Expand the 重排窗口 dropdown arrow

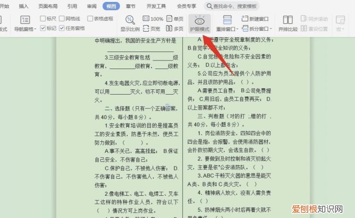237,29
